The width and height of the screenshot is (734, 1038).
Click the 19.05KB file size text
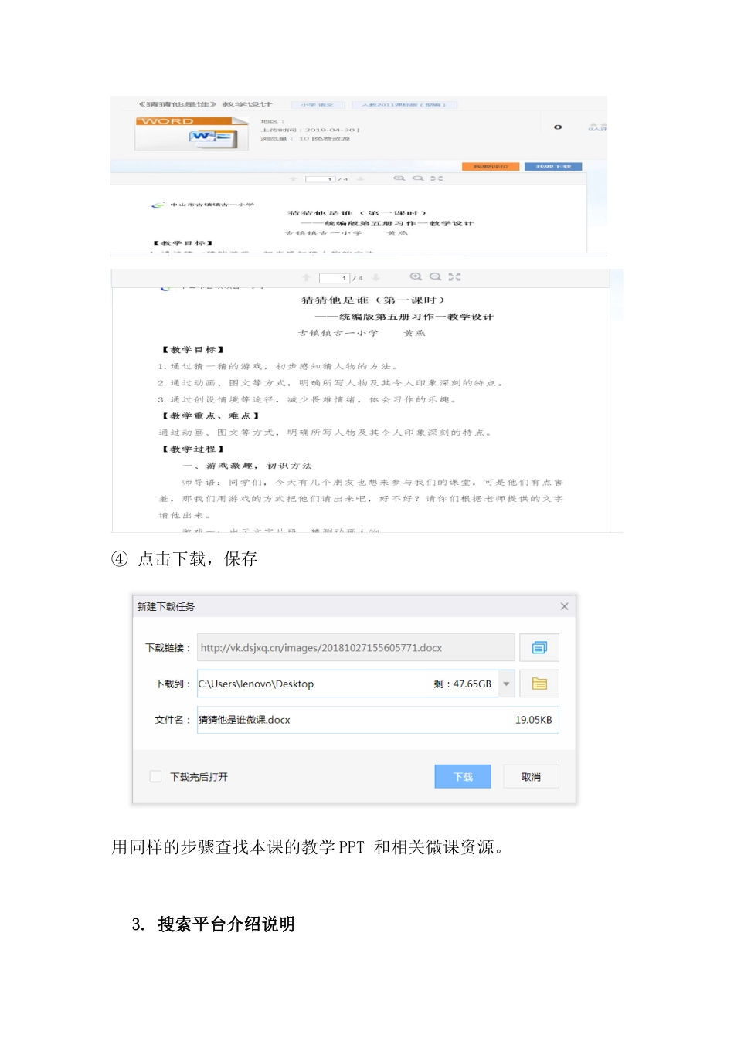pos(534,719)
